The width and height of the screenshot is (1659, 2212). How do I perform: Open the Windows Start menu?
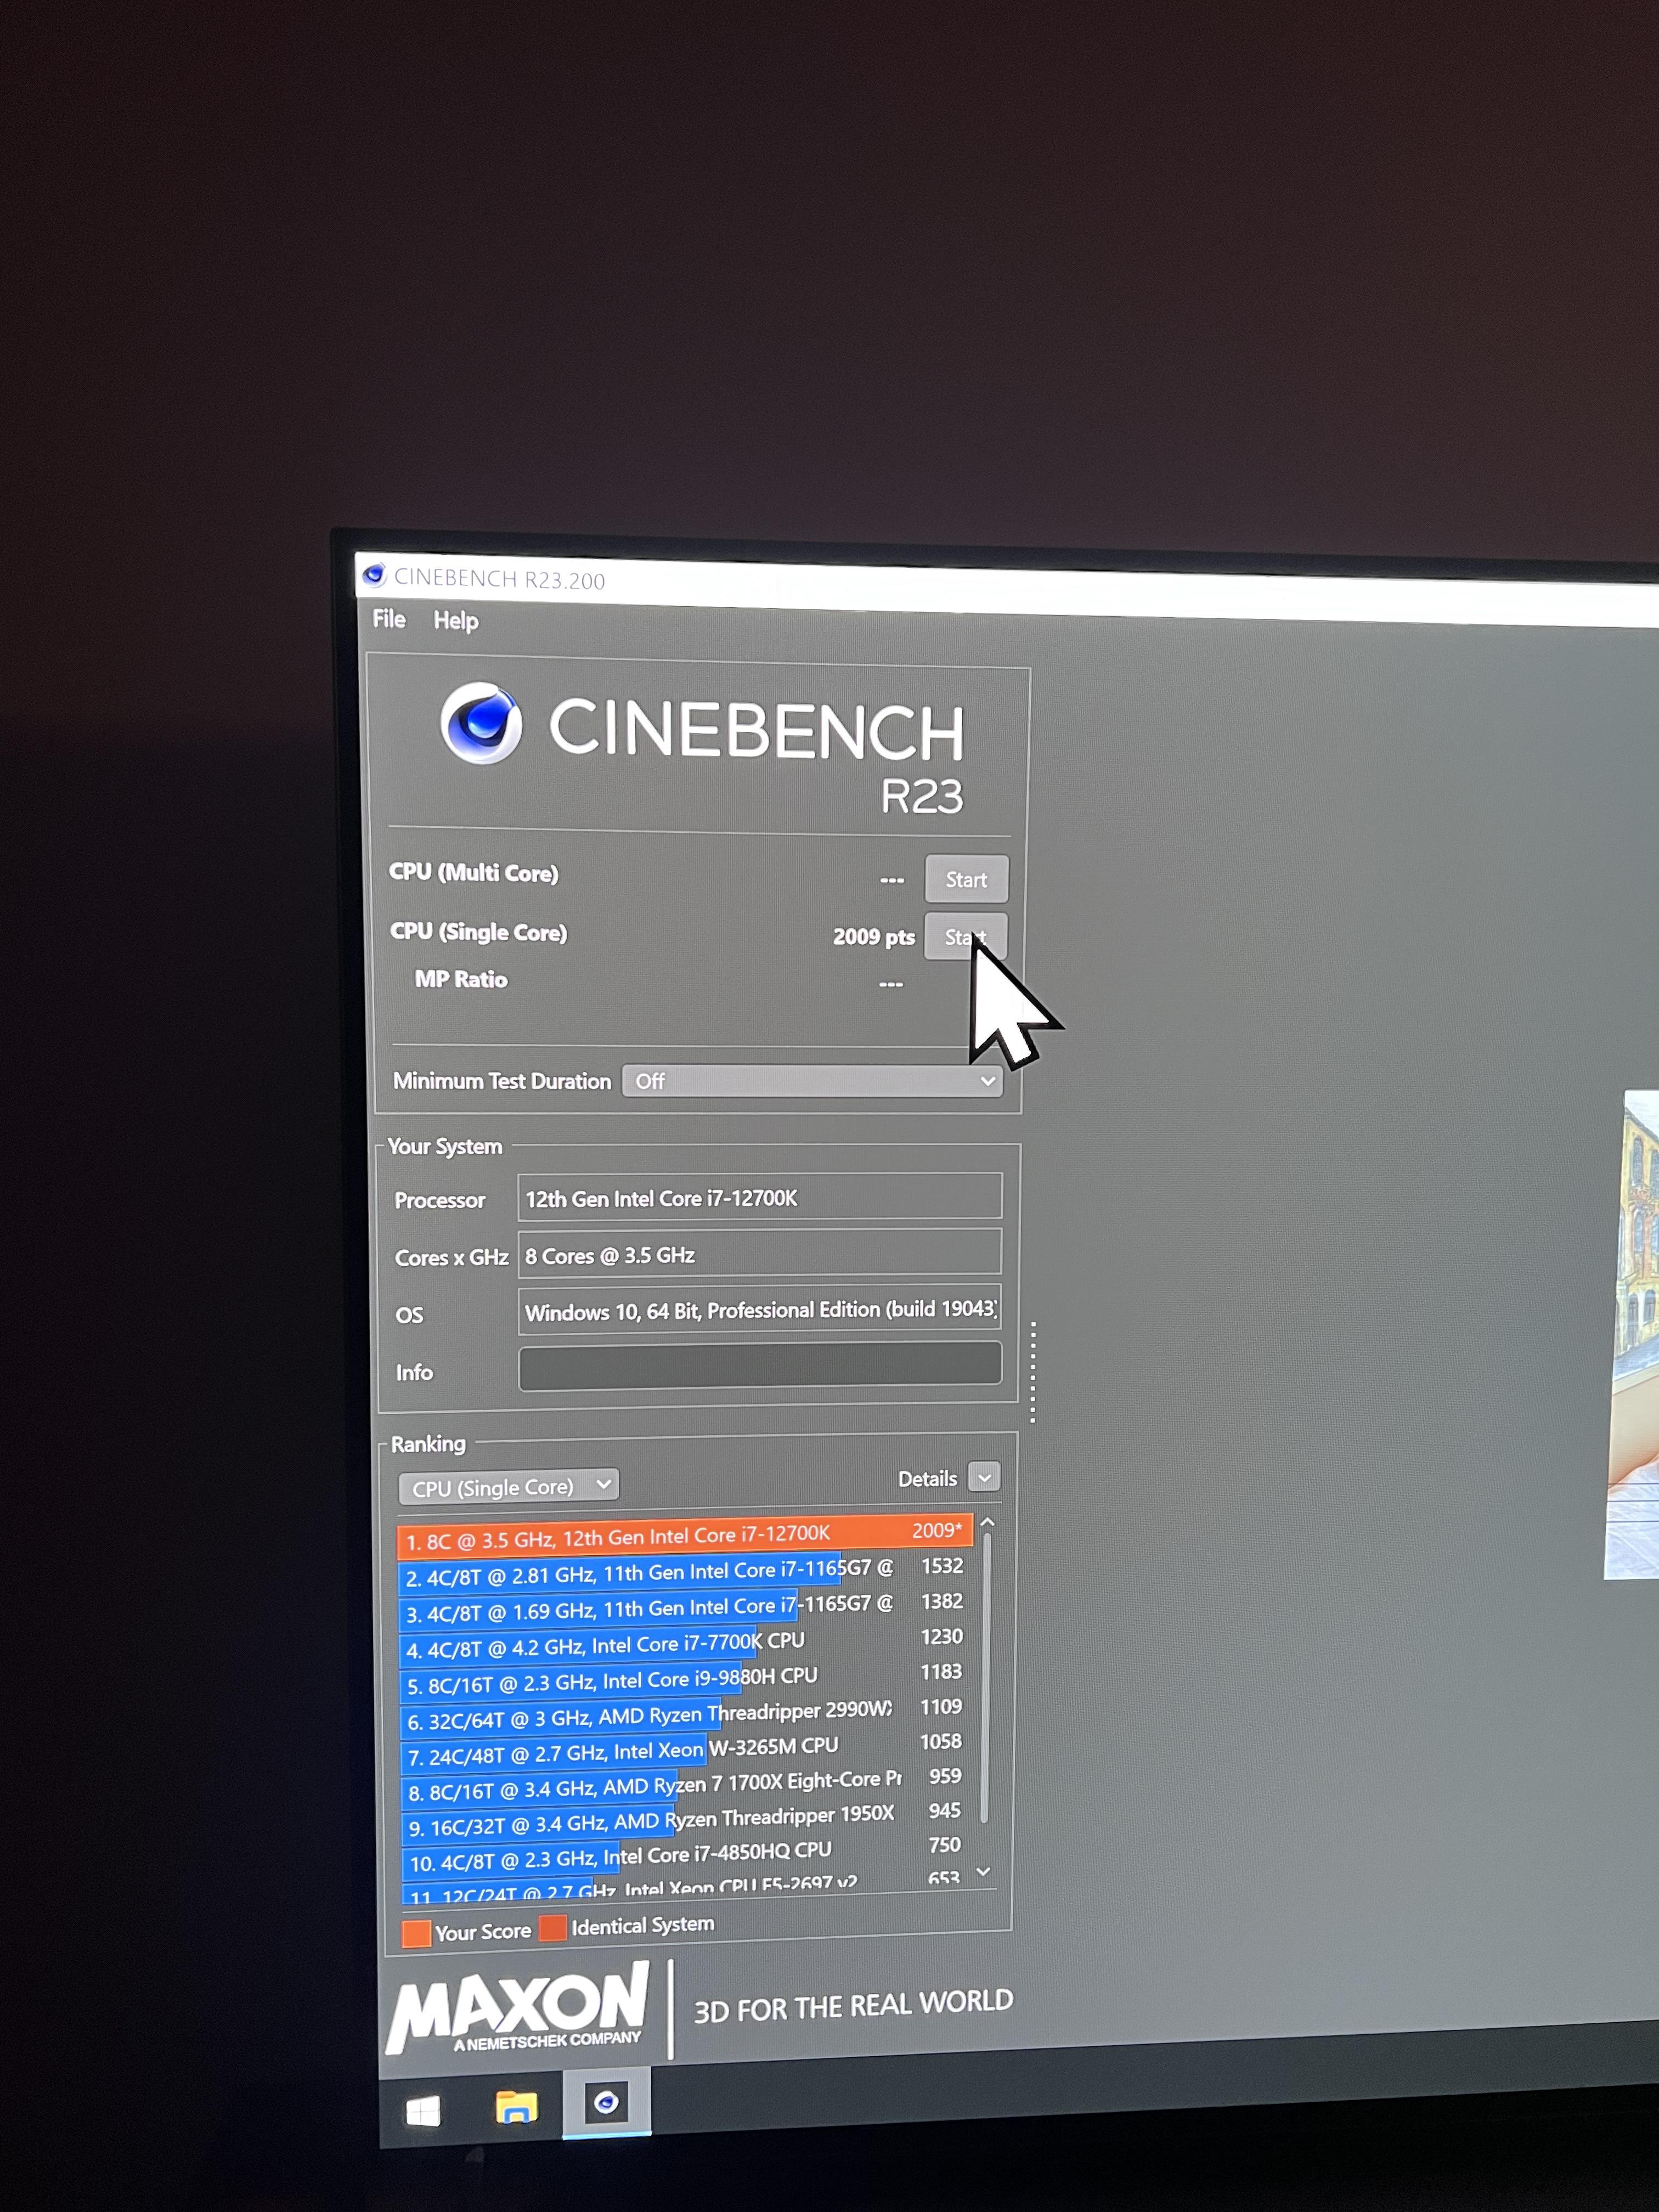coord(423,2111)
